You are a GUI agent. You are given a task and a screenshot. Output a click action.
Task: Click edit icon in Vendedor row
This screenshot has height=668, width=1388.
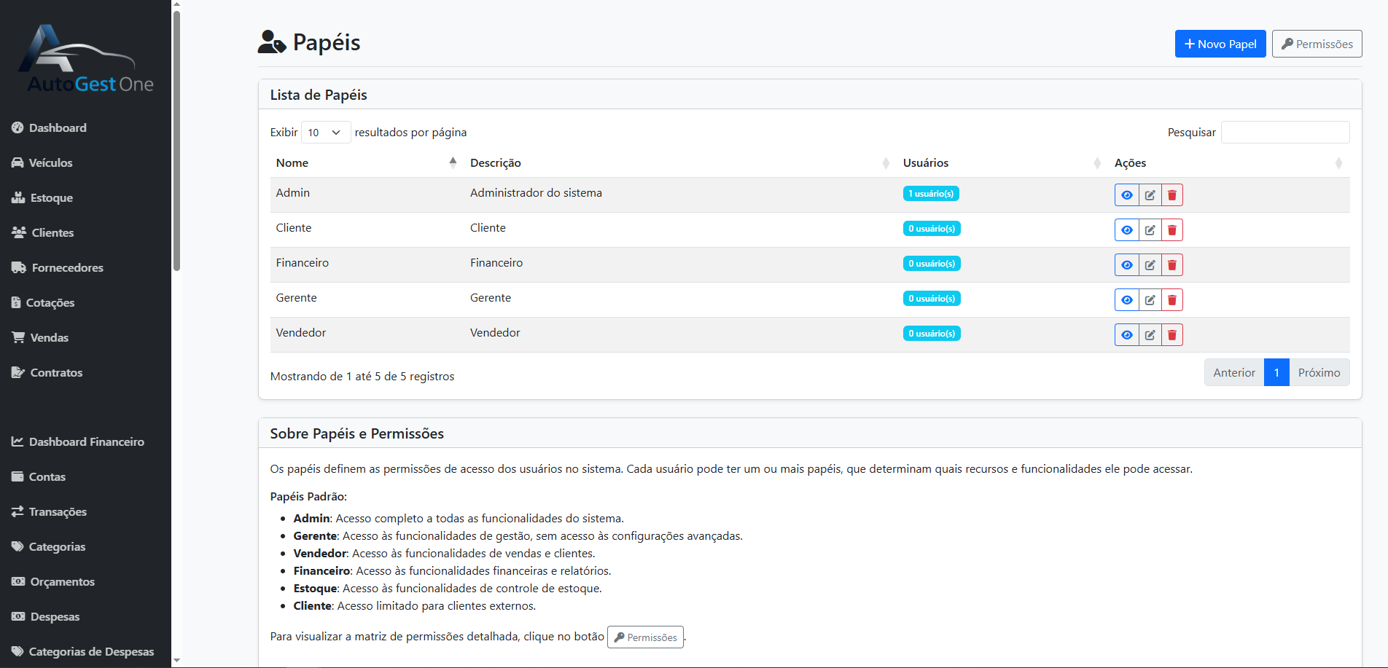pos(1150,335)
